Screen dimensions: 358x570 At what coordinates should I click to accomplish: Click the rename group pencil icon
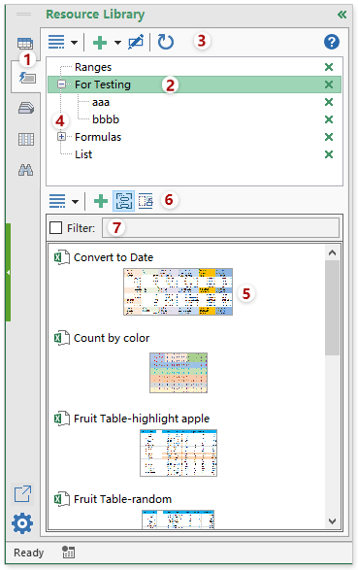(x=136, y=42)
